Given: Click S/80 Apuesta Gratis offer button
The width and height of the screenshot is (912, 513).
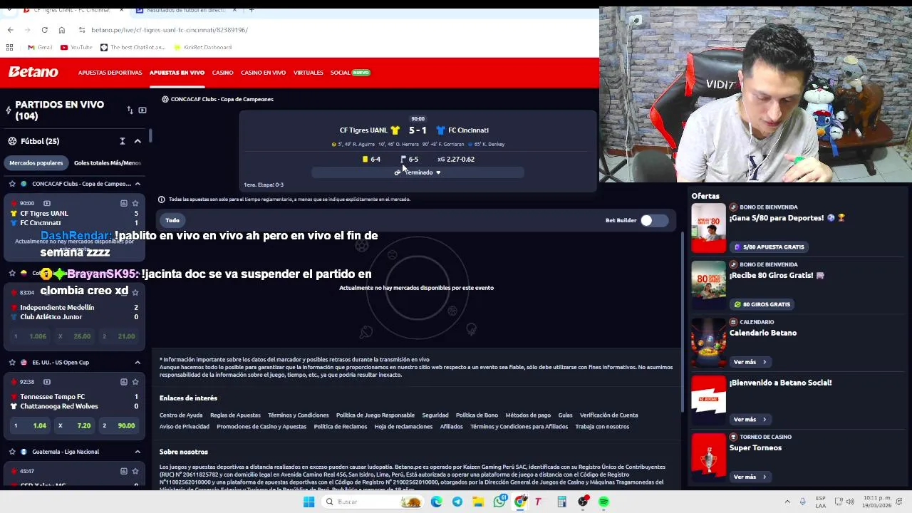Looking at the screenshot, I should click(768, 247).
